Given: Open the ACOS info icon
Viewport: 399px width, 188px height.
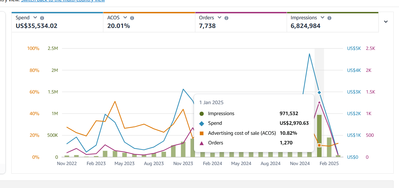Looking at the screenshot, I should pos(132,18).
